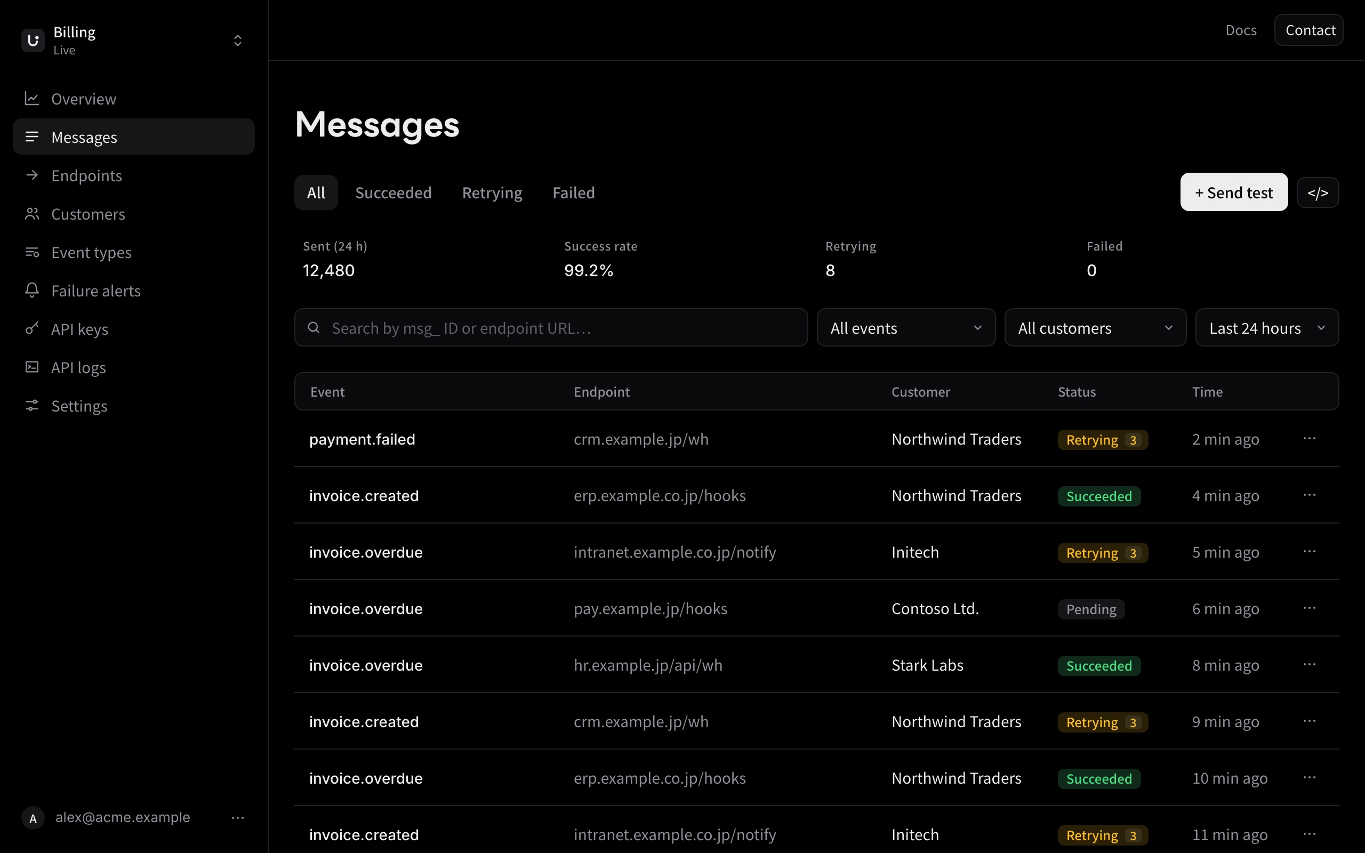Open row menu for Stark Labs message

(x=1309, y=664)
